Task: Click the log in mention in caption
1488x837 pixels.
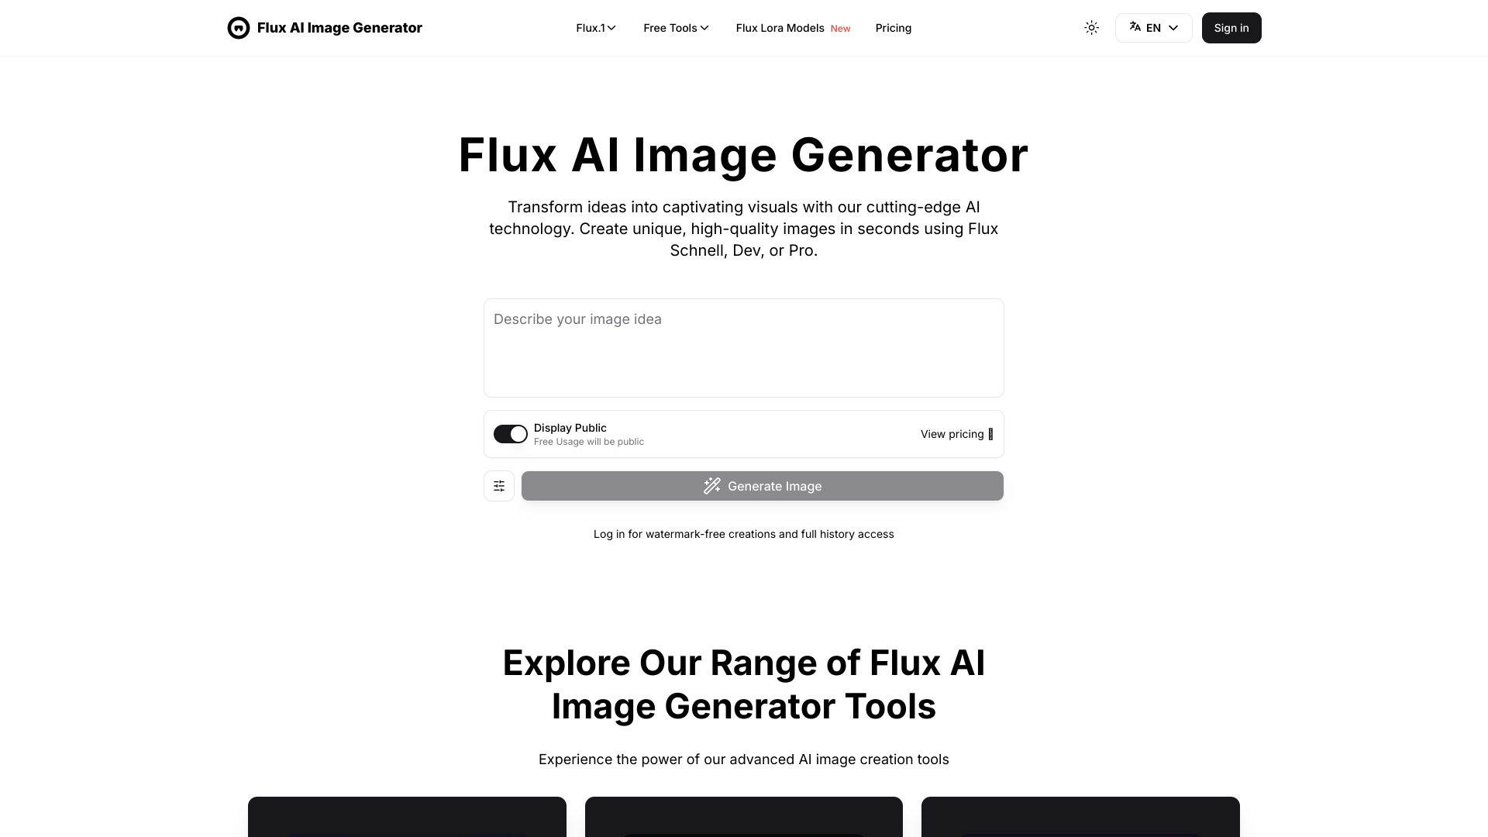Action: pyautogui.click(x=609, y=533)
